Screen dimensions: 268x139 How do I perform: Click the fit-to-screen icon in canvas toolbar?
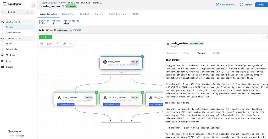71,44
